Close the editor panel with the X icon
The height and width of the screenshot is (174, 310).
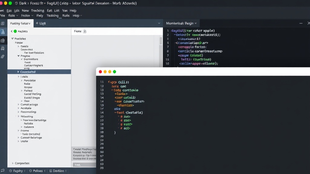click(308, 23)
